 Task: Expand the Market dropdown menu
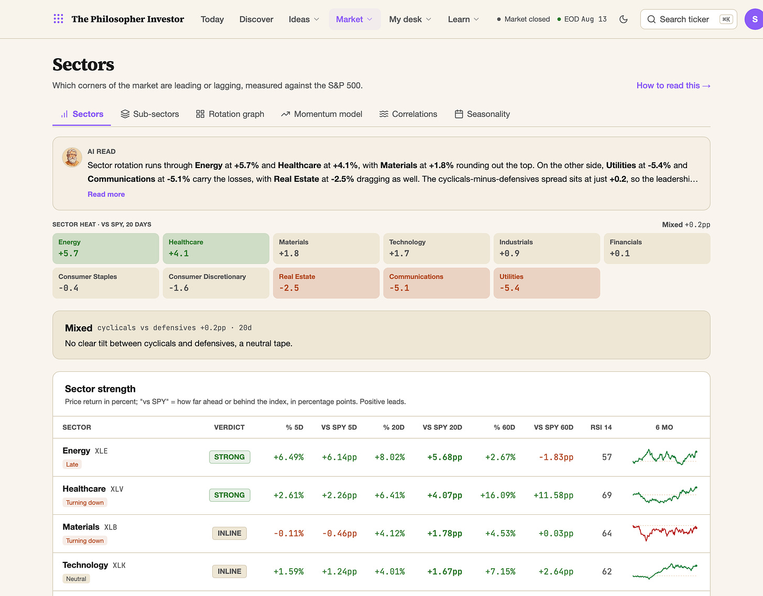(x=355, y=19)
